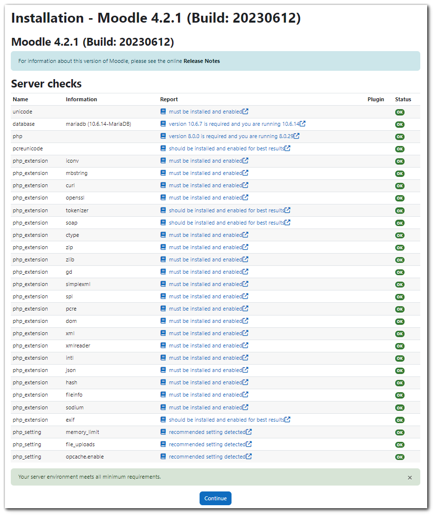Screen dimensions: 436x517
Task: Click the book icon in the curl row
Action: pyautogui.click(x=163, y=185)
